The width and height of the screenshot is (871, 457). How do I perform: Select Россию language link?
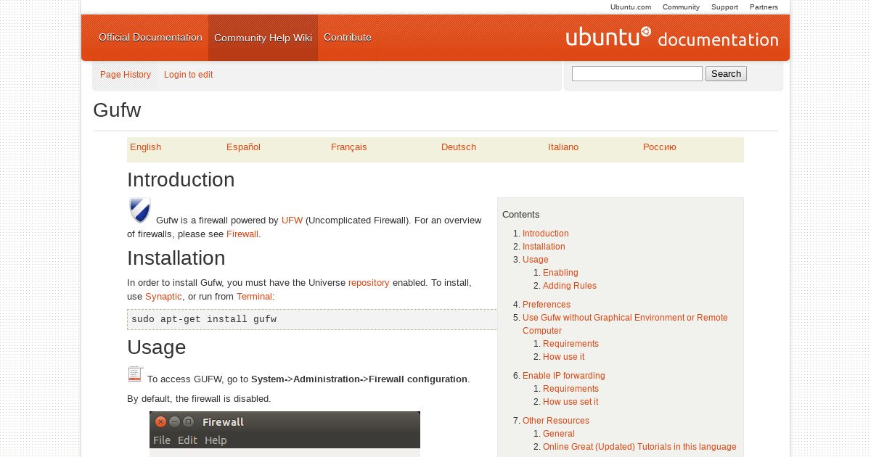tap(659, 147)
